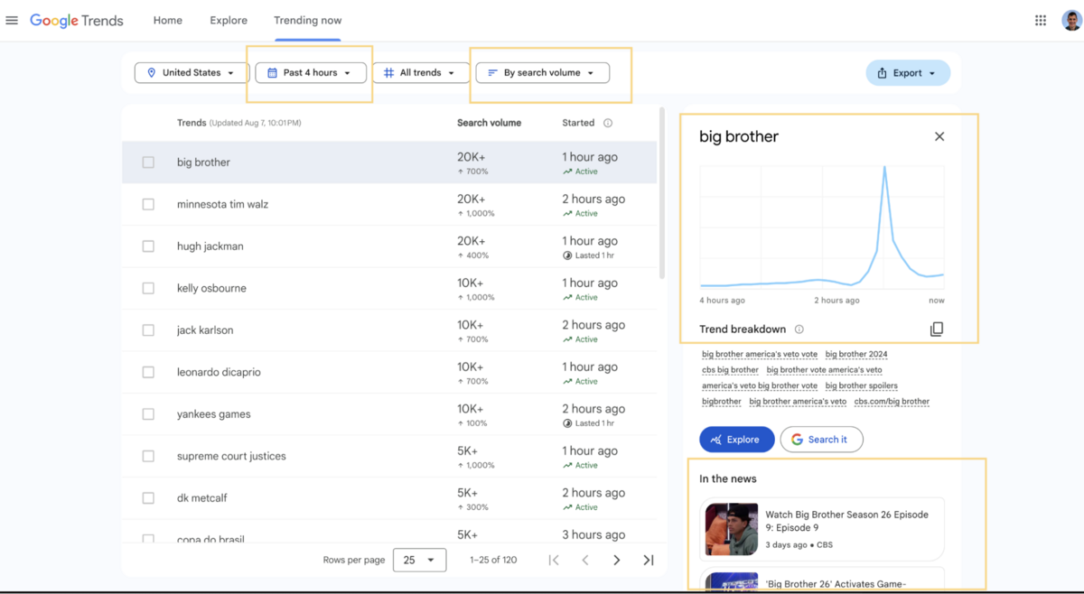Viewport: 1084px width, 594px height.
Task: Open the cbs.com/big brother query
Action: [x=892, y=402]
